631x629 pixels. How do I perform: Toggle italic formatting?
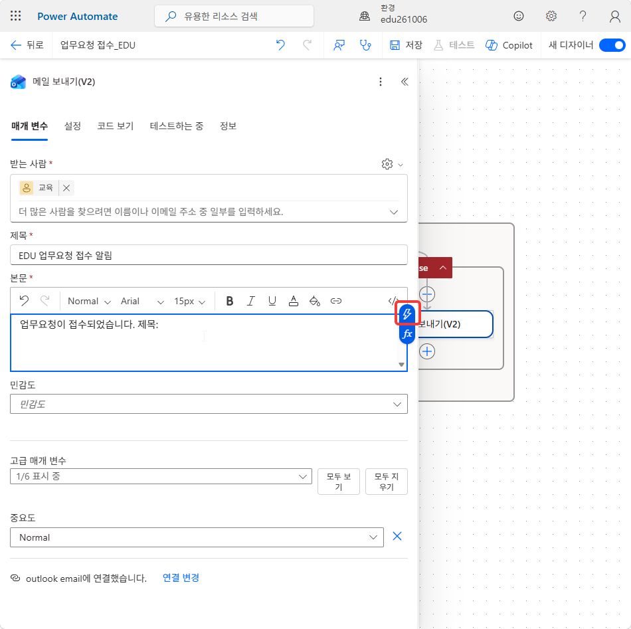(x=250, y=301)
